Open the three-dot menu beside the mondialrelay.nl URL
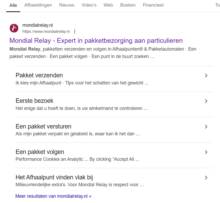The image size is (220, 203). [75, 31]
